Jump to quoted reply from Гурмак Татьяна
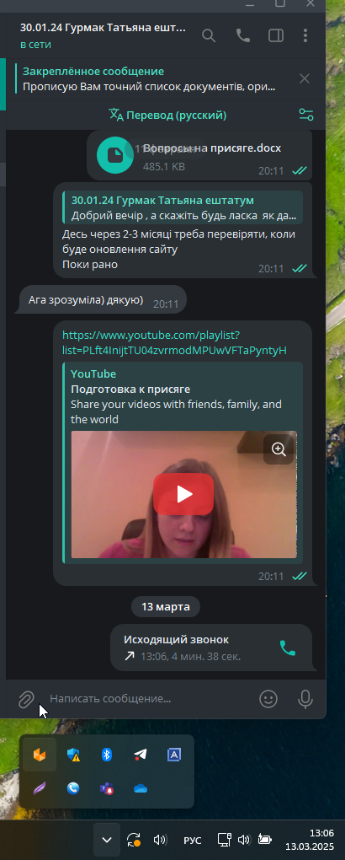Image resolution: width=345 pixels, height=860 pixels. tap(183, 207)
